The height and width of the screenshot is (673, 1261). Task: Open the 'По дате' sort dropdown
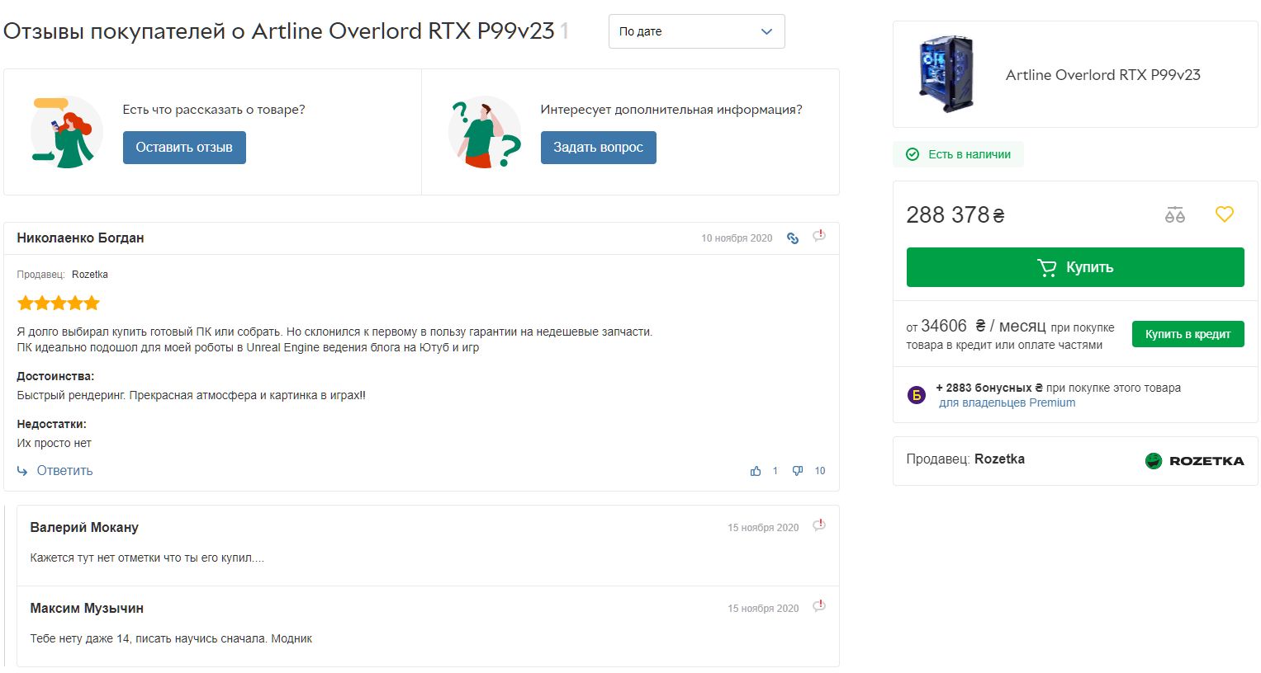coord(696,31)
